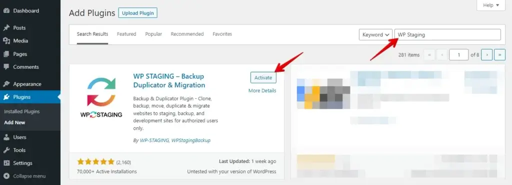Click the Settings sliders icon
Screen dimensions: 512x185
(x=6, y=163)
